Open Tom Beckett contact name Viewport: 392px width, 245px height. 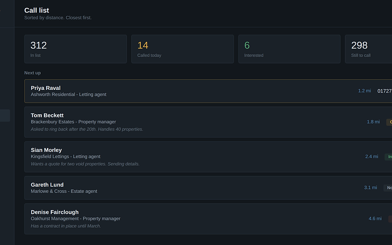47,115
